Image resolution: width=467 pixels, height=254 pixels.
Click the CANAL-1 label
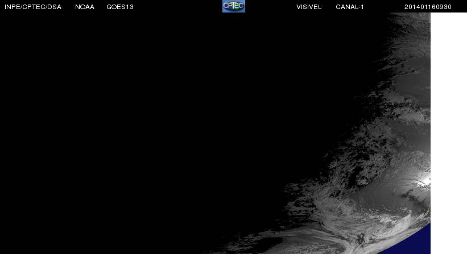click(350, 7)
